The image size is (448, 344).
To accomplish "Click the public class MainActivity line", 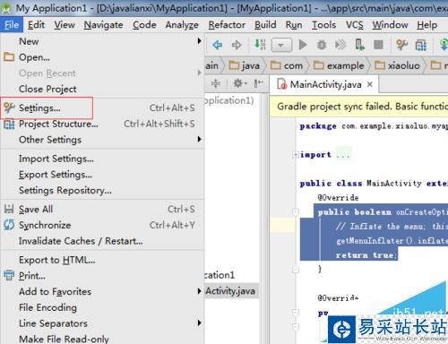I will [374, 183].
